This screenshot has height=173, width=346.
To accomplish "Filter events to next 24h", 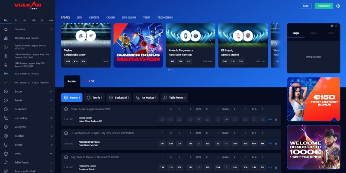I will click(x=42, y=20).
